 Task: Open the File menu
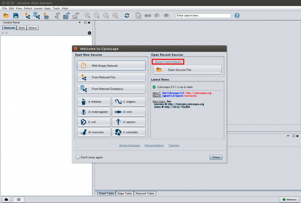point(5,8)
